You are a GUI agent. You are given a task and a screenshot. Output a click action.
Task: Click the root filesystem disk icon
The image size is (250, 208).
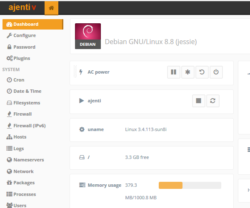(x=82, y=157)
